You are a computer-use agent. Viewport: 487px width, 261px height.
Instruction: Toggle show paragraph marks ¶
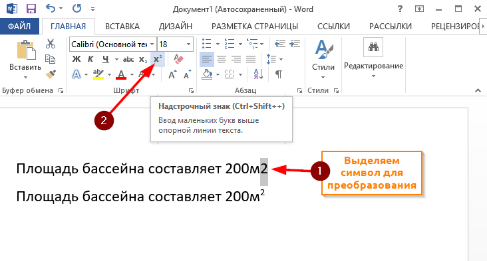279,74
